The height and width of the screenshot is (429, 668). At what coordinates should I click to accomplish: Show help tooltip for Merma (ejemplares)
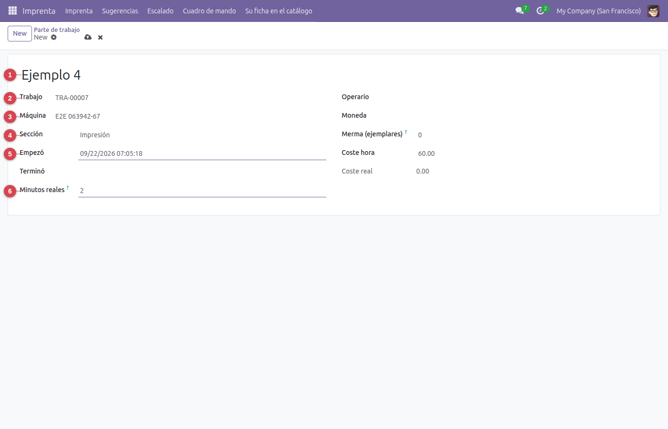click(x=406, y=132)
